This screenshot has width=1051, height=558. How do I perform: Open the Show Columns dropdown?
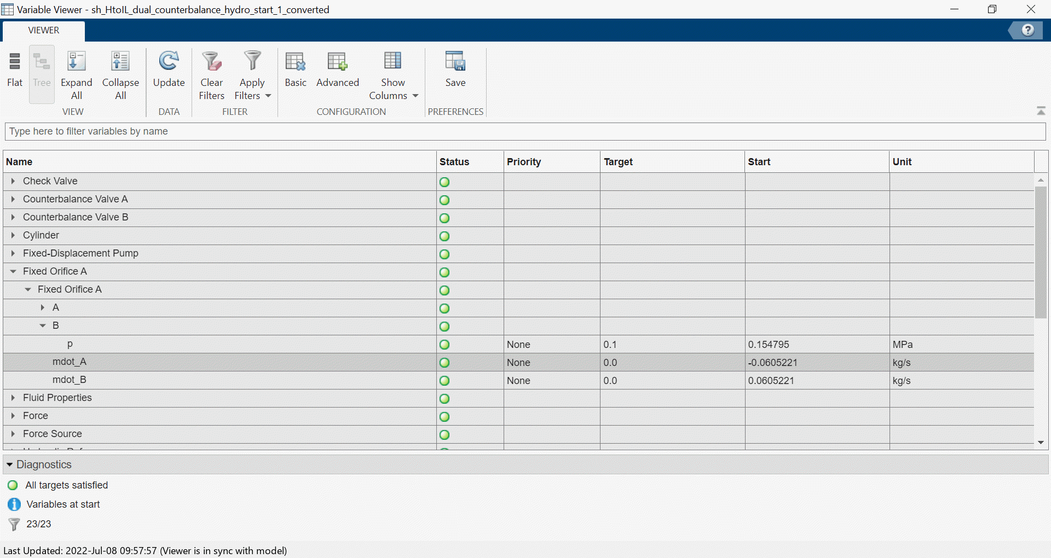(415, 96)
